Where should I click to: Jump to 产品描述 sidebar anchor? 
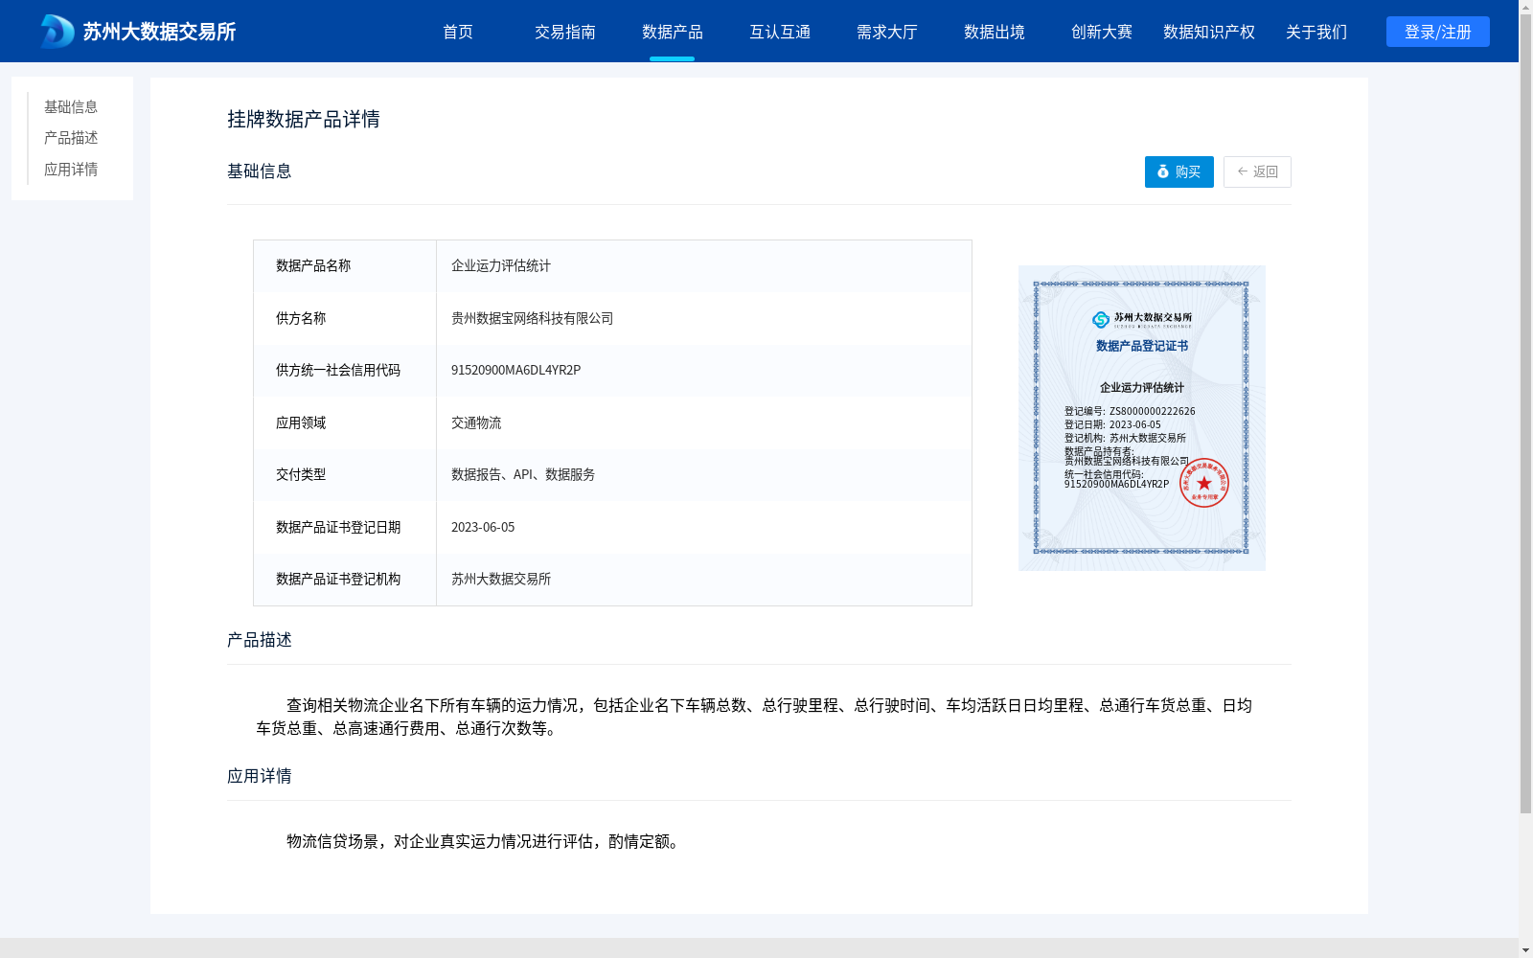pos(71,138)
